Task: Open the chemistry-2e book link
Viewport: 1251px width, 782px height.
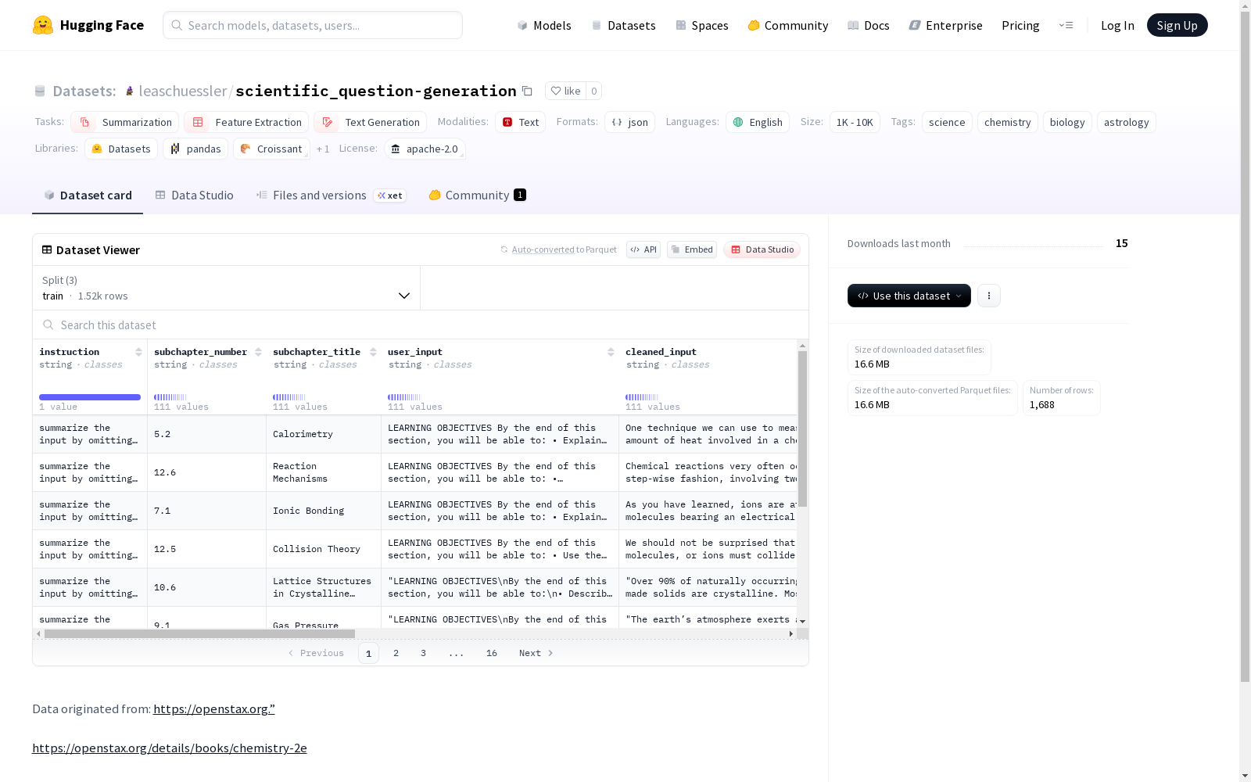Action: click(170, 748)
